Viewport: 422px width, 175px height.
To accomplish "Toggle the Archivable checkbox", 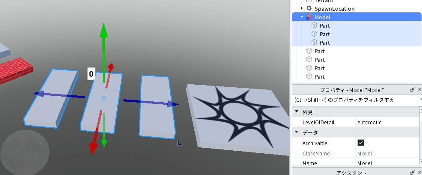I will pos(361,143).
